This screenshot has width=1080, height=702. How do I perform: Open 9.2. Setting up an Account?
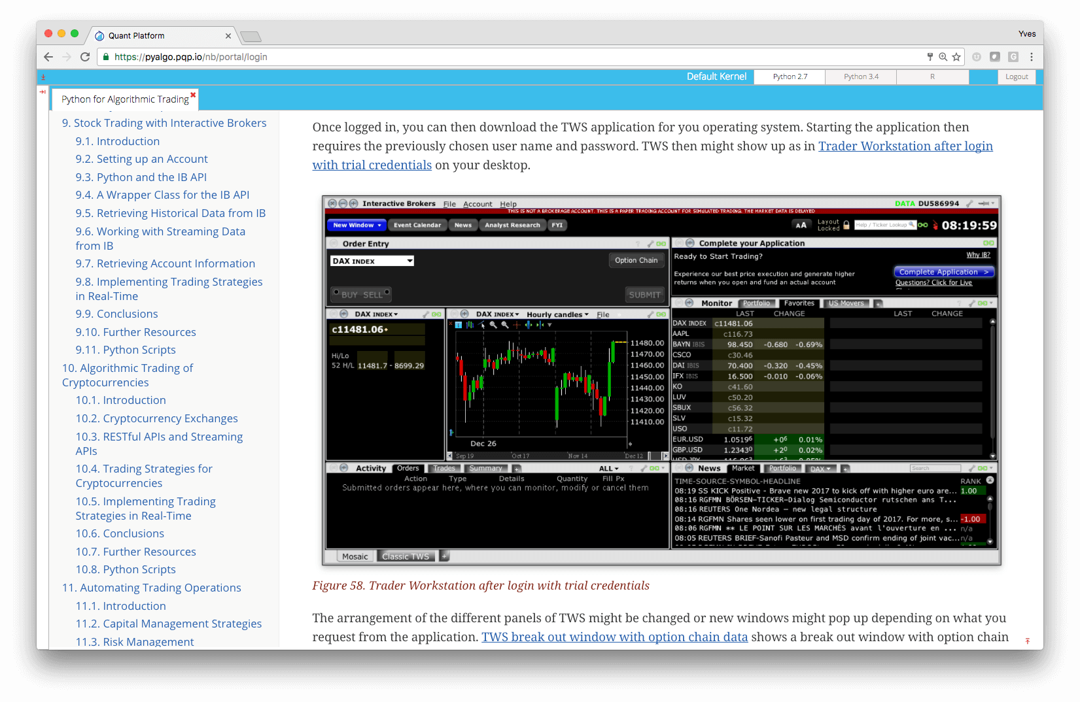[x=141, y=159]
